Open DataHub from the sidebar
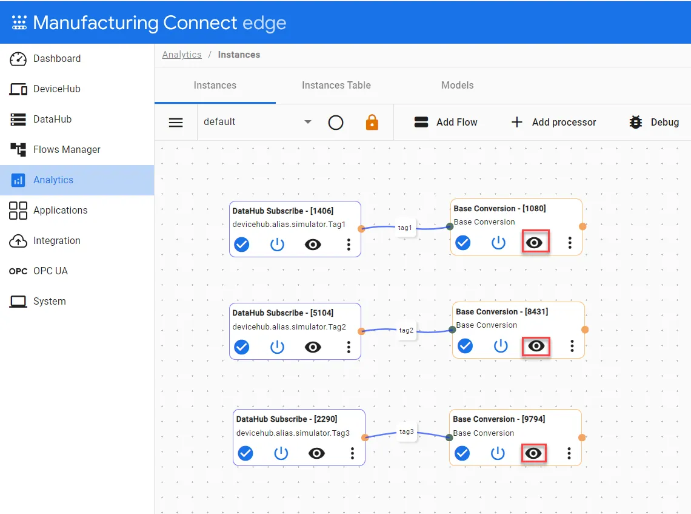691x514 pixels. point(77,119)
